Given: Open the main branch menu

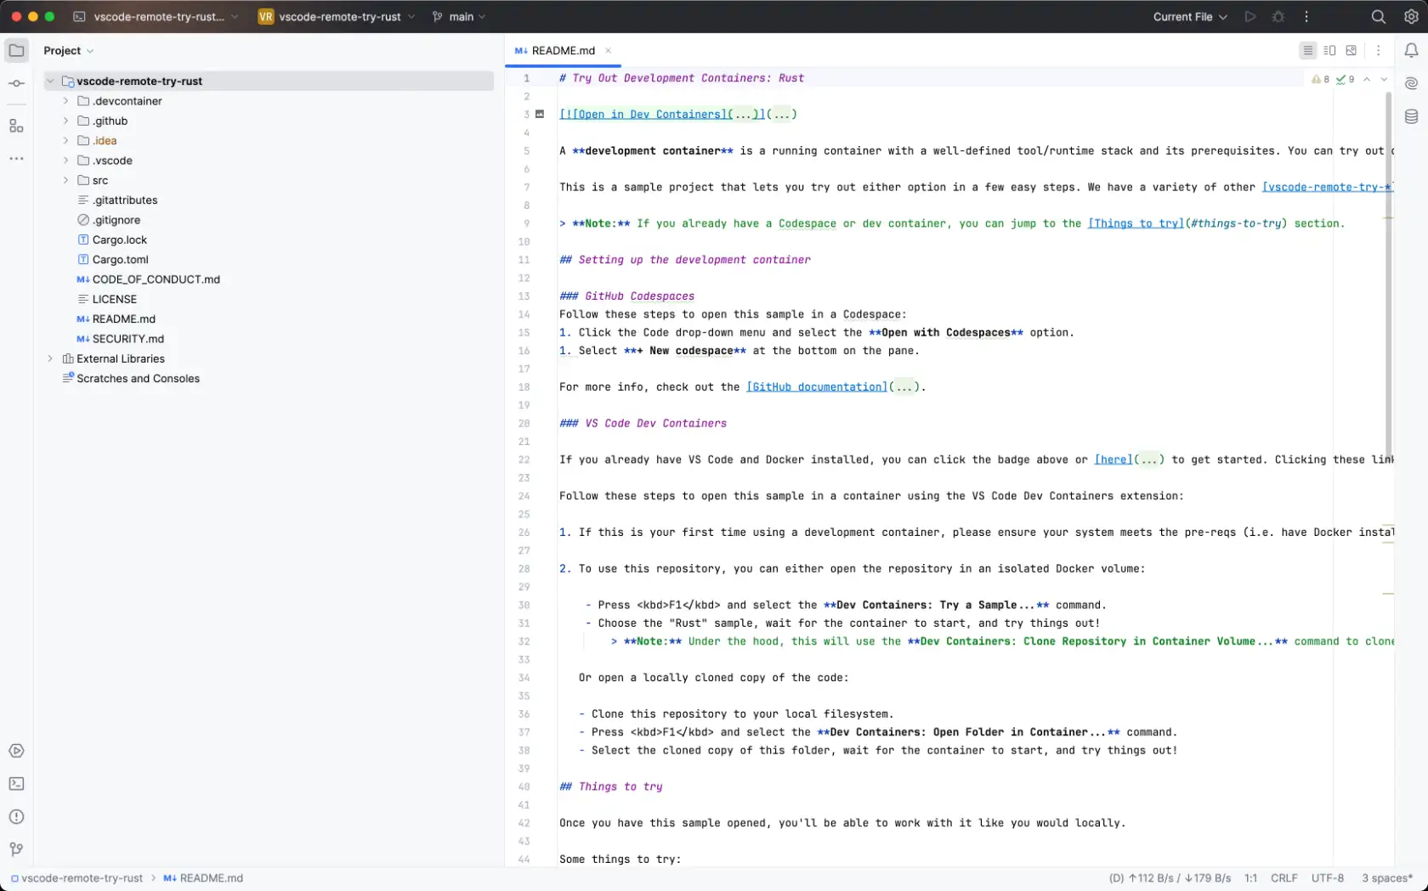Looking at the screenshot, I should [x=459, y=16].
